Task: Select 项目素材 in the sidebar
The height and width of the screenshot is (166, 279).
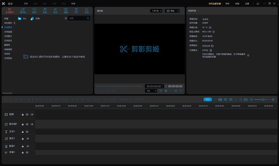Action: point(8,23)
